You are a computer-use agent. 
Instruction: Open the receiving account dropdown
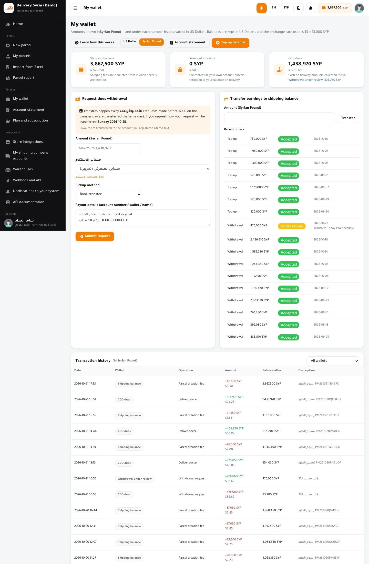point(143,169)
